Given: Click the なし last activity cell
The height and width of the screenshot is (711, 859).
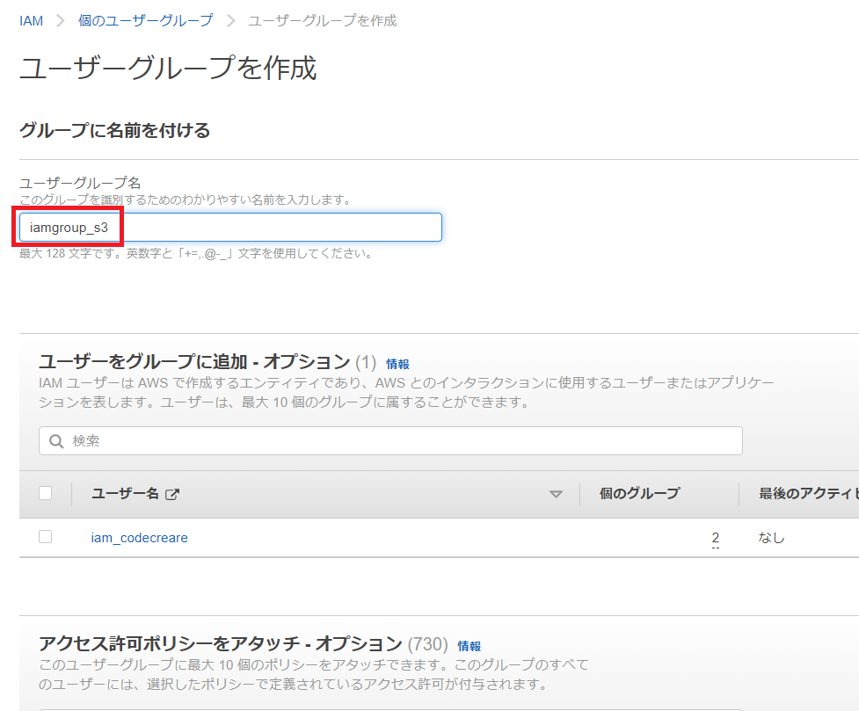Looking at the screenshot, I should [771, 538].
